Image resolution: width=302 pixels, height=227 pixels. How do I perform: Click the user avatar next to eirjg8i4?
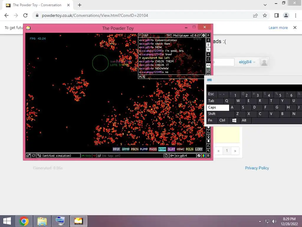click(264, 62)
